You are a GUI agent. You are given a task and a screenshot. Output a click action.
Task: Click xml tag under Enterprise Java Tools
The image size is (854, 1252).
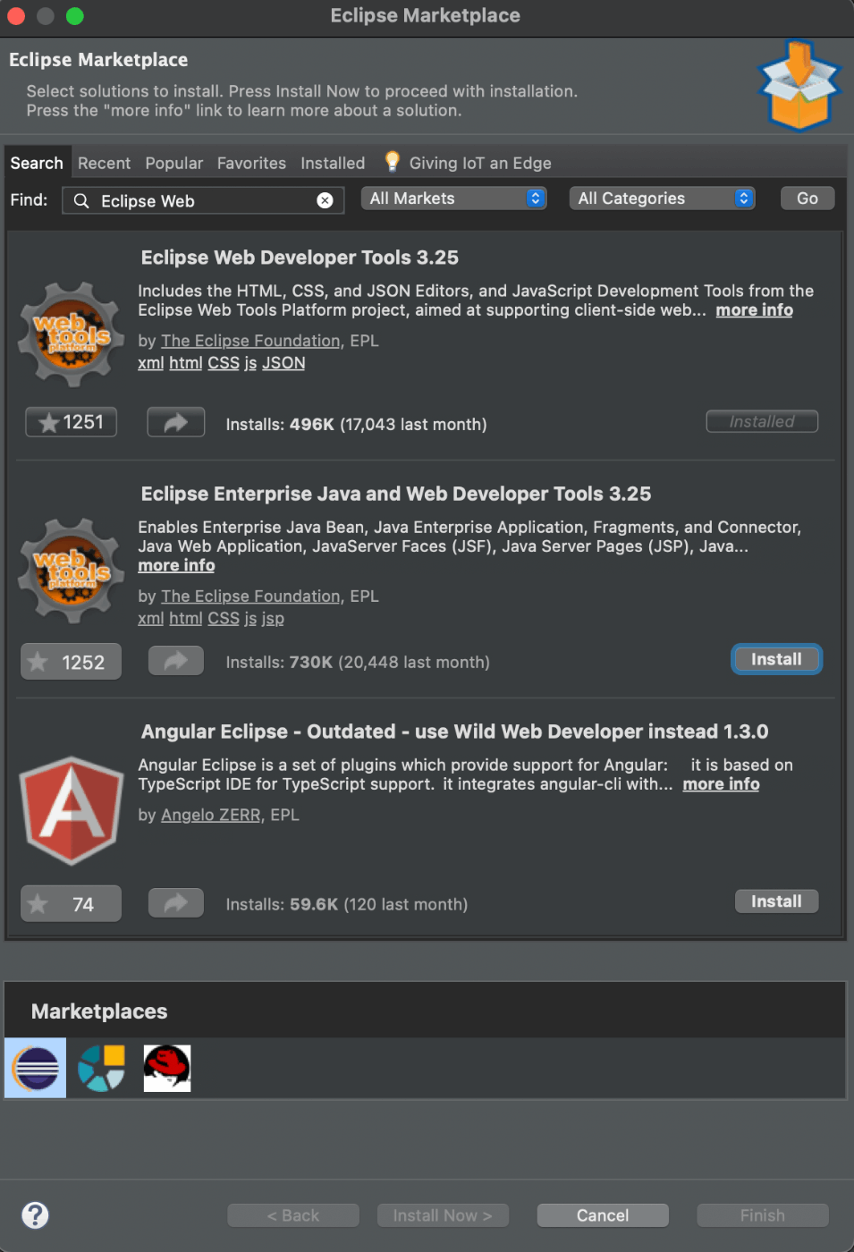[150, 618]
